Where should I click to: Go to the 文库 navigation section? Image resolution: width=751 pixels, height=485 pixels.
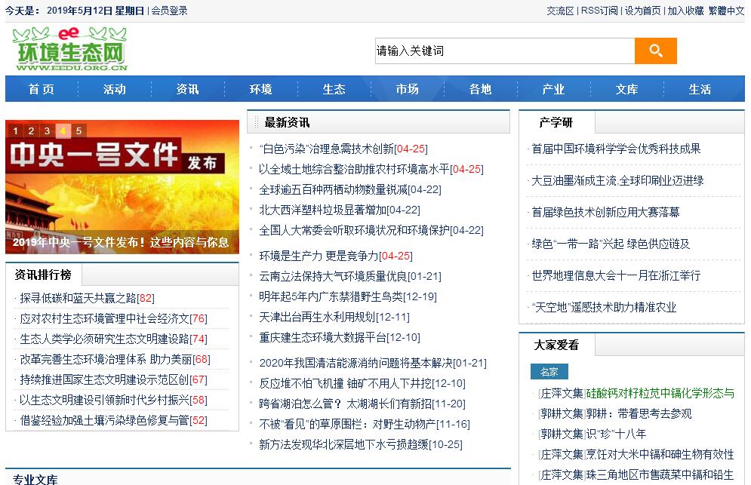(626, 89)
